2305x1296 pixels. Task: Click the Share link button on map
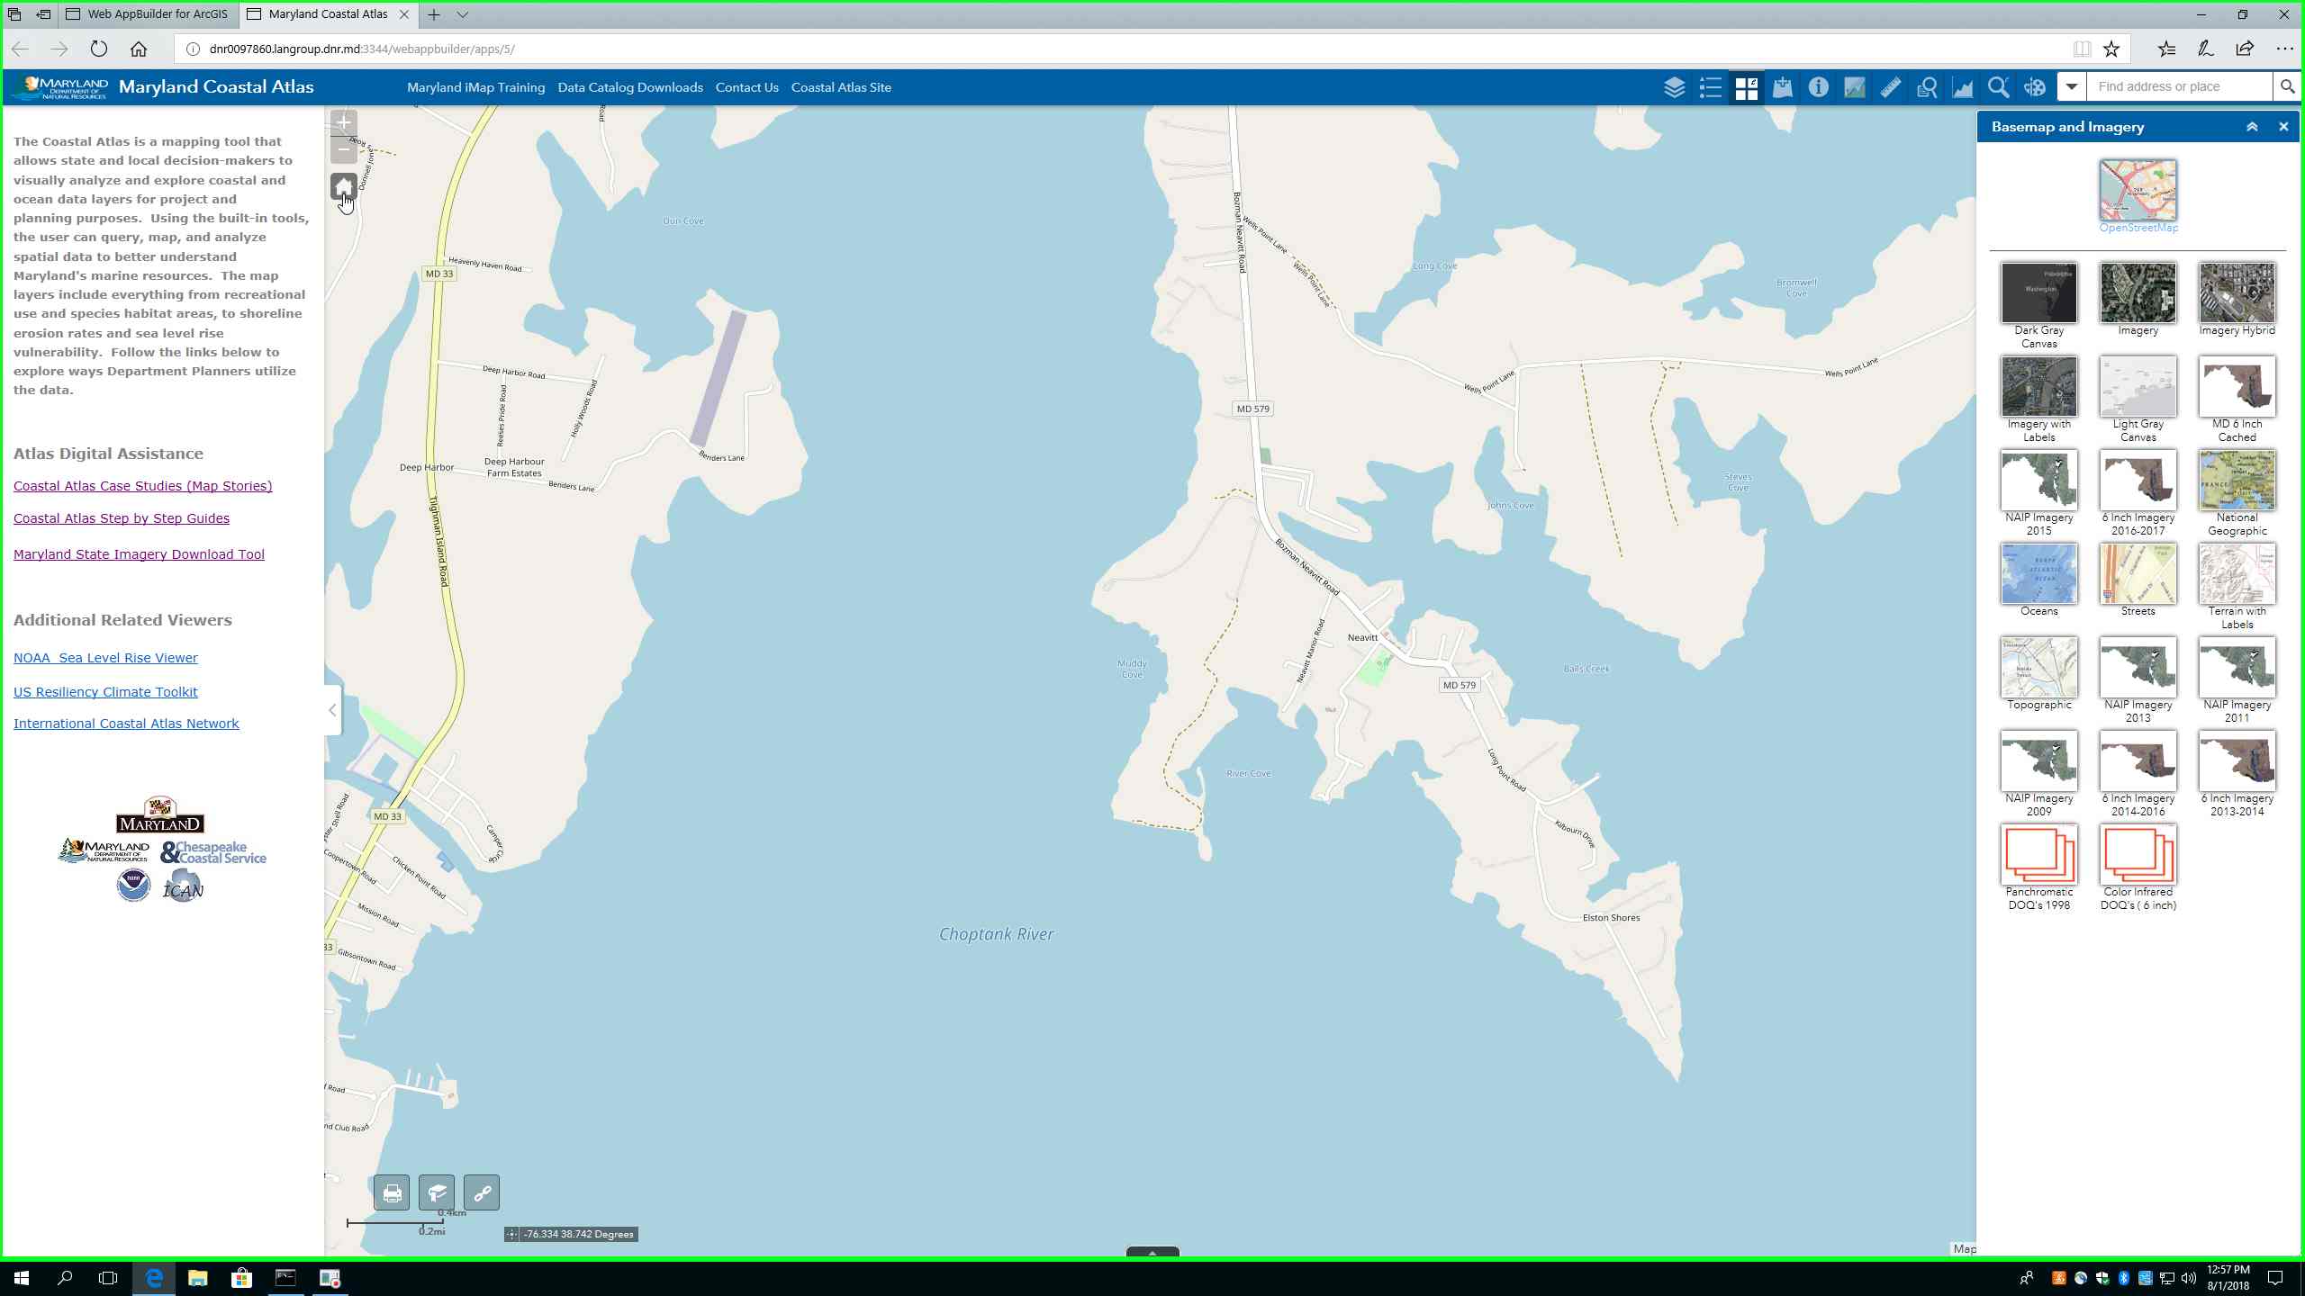[482, 1193]
